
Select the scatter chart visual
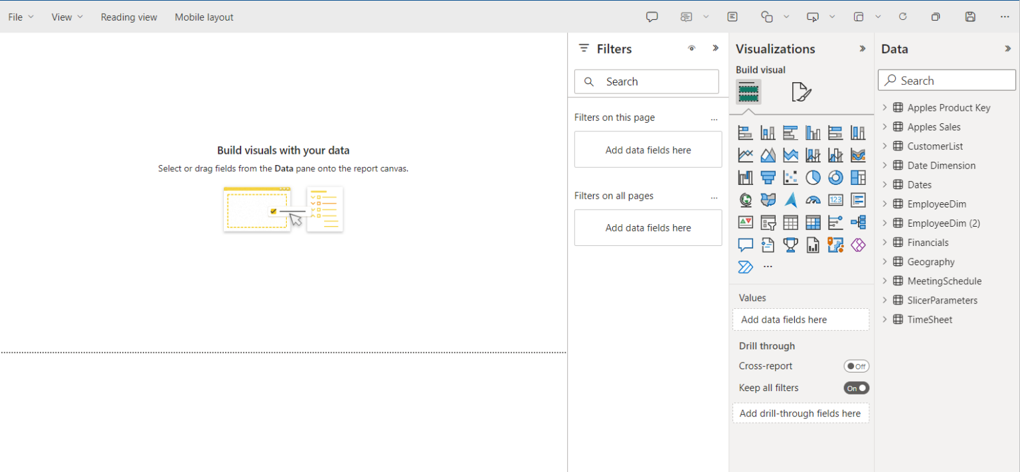pyautogui.click(x=790, y=177)
